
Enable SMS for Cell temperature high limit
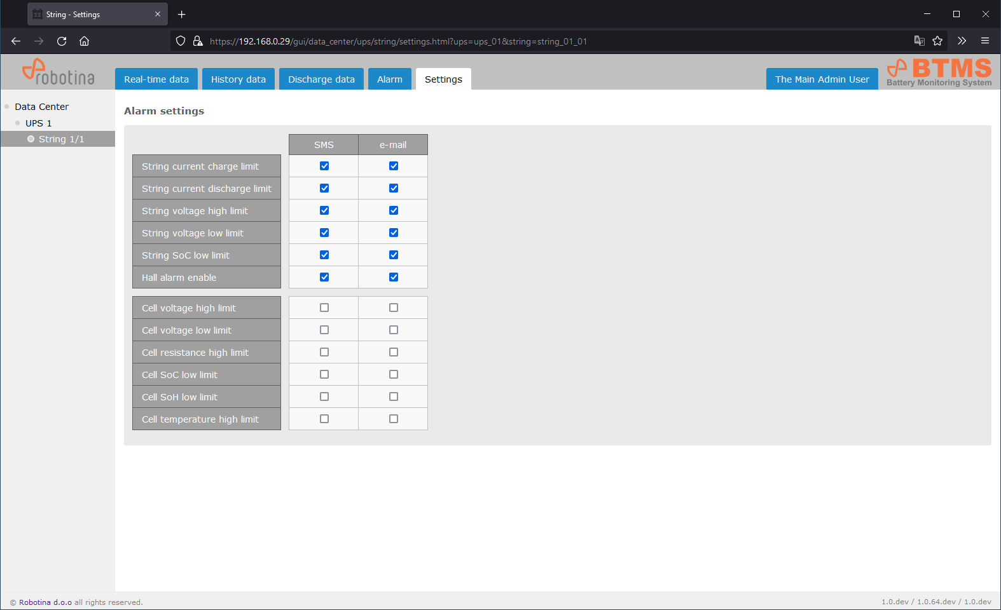point(324,419)
